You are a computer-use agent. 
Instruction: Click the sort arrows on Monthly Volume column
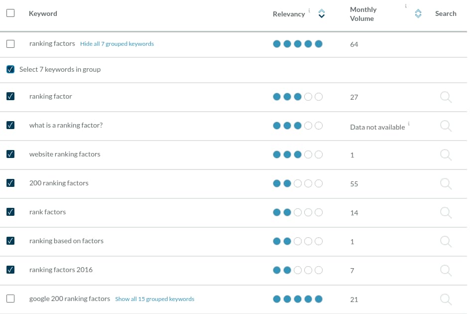418,13
